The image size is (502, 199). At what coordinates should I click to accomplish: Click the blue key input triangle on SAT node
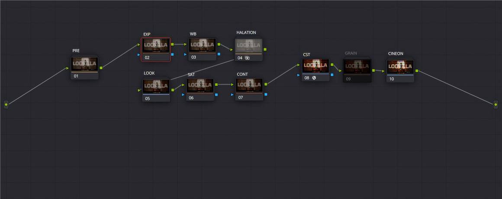183,94
